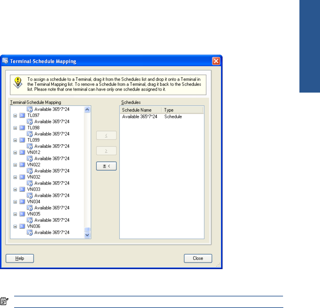Collapse the VN035 terminal node
Viewport: 320px width, 308px height.
point(15,214)
